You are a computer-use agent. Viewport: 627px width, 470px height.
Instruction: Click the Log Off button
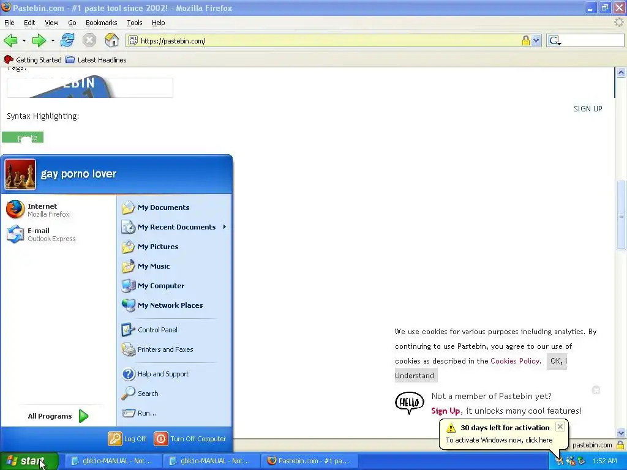127,439
